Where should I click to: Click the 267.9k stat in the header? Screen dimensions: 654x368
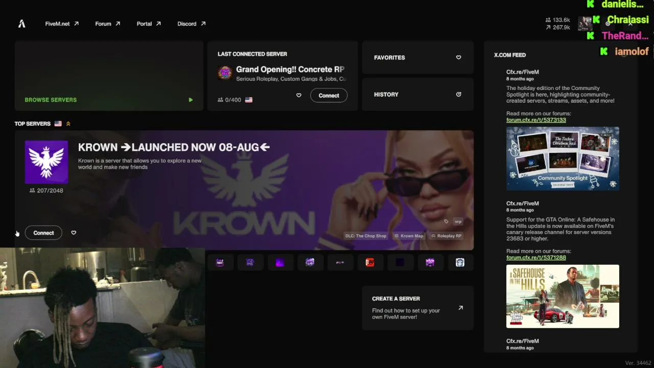click(x=558, y=28)
